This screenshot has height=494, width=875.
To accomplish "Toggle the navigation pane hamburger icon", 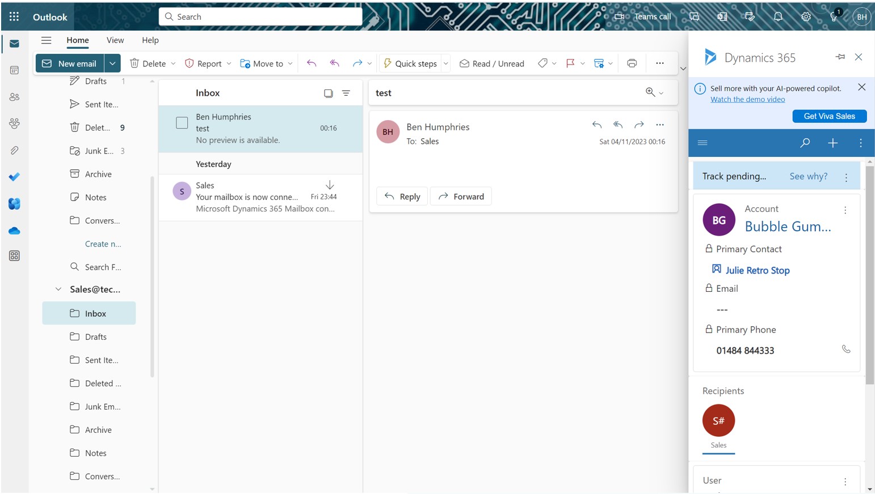I will click(47, 40).
